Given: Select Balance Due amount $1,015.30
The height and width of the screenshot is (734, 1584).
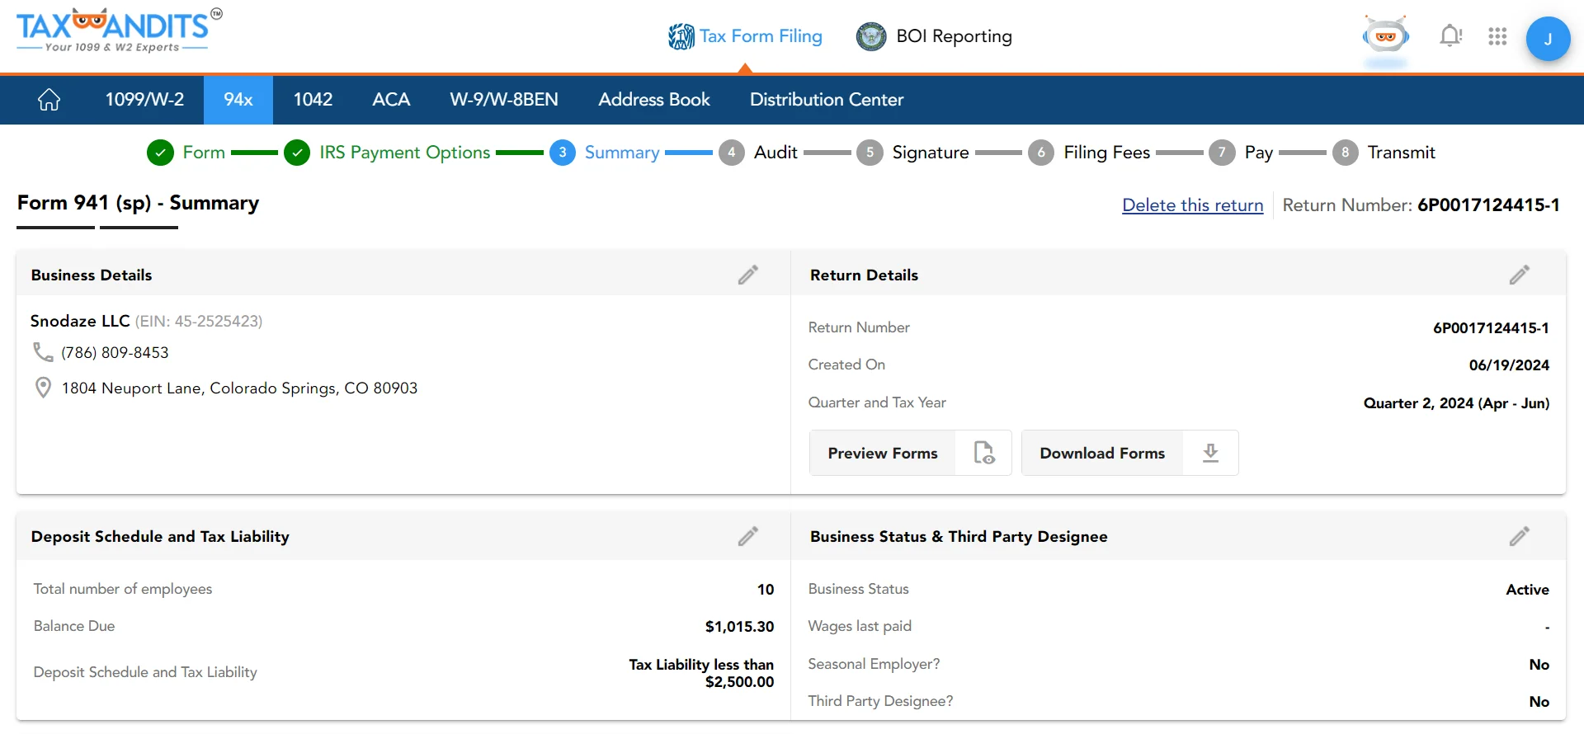Looking at the screenshot, I should coord(739,627).
